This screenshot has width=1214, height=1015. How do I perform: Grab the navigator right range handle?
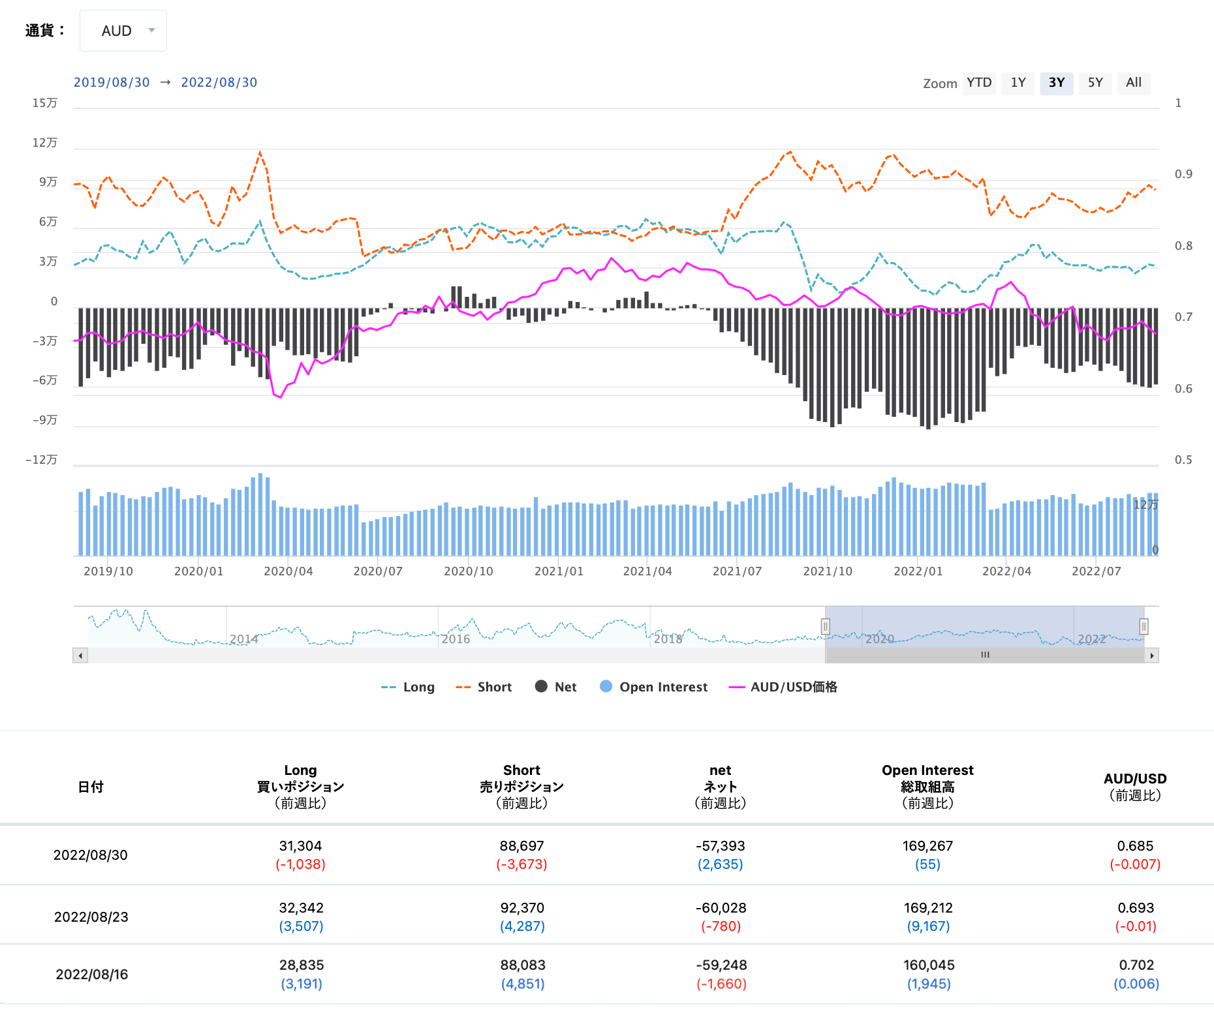1144,627
